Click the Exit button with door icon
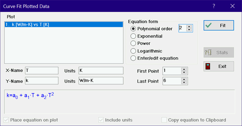This screenshot has width=242, height=126. [x=219, y=66]
